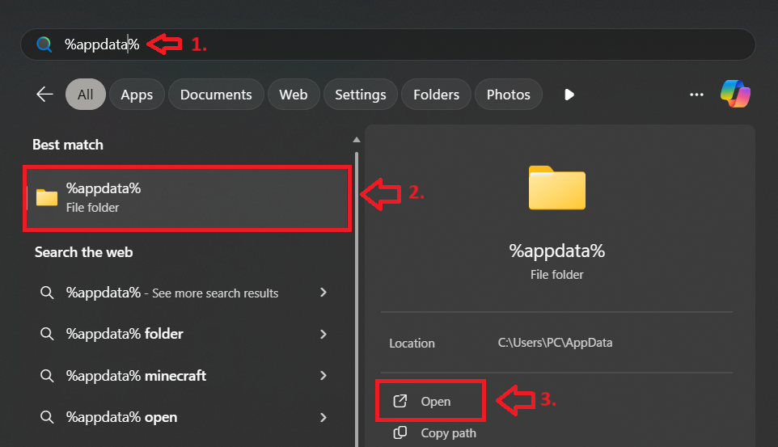Click the %appdata% folder icon in Best match
Viewport: 778px width, 447px height.
click(x=47, y=198)
